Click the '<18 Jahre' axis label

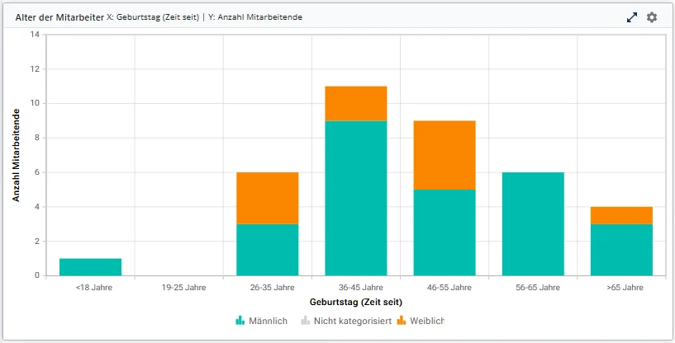(x=94, y=288)
